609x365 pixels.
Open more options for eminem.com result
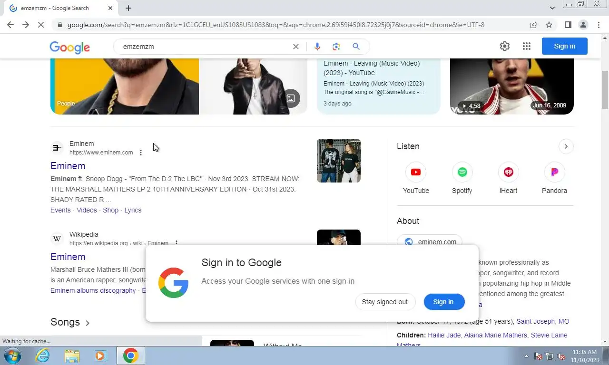[x=140, y=153]
